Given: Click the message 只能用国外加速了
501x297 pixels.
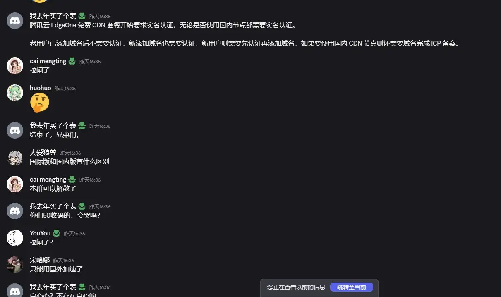Looking at the screenshot, I should (x=56, y=269).
